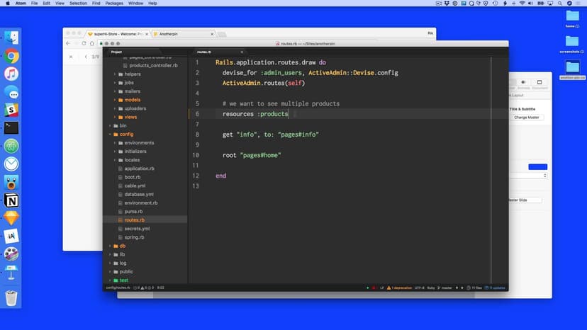Open the Selection menu in menu bar

click(x=78, y=4)
